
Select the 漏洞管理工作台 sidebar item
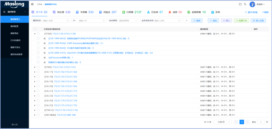click(x=14, y=19)
